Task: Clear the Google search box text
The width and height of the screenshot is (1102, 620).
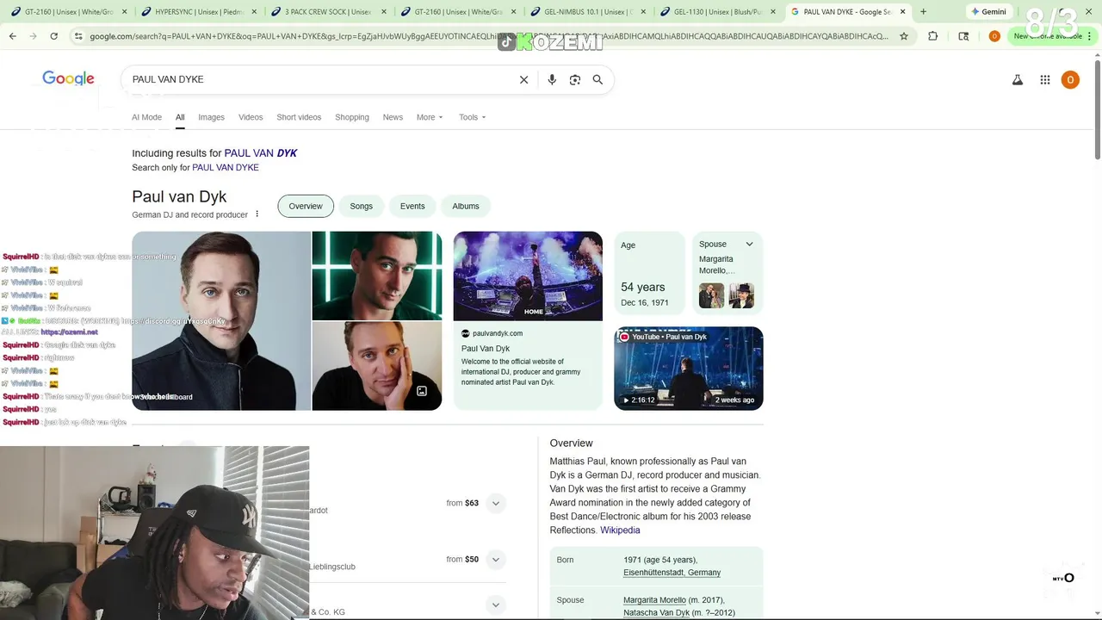Action: (523, 79)
